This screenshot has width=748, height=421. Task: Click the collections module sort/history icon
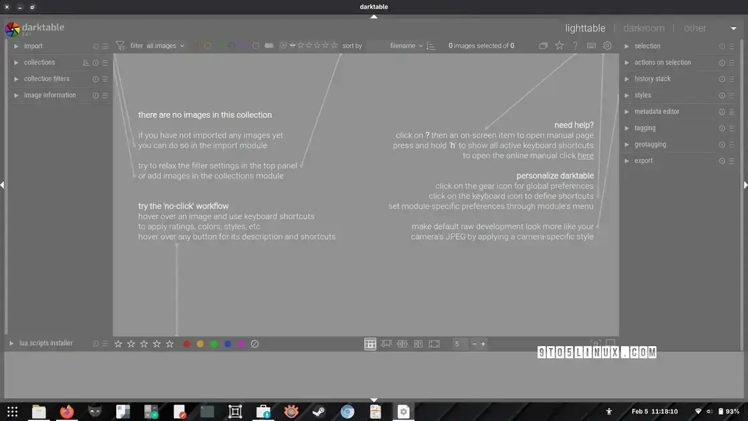[x=86, y=63]
